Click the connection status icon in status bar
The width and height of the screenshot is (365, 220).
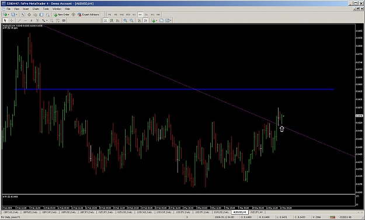333,217
